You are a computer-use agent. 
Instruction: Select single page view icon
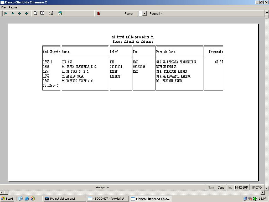coord(35,13)
